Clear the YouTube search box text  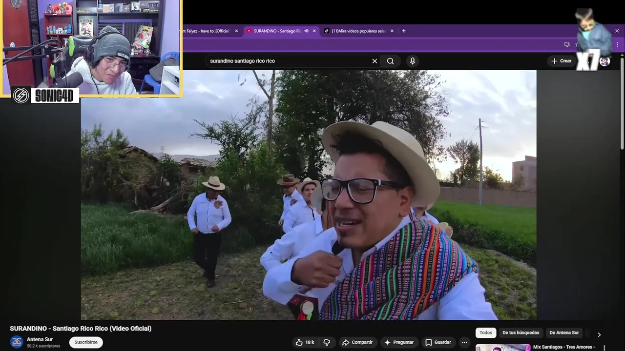[375, 61]
